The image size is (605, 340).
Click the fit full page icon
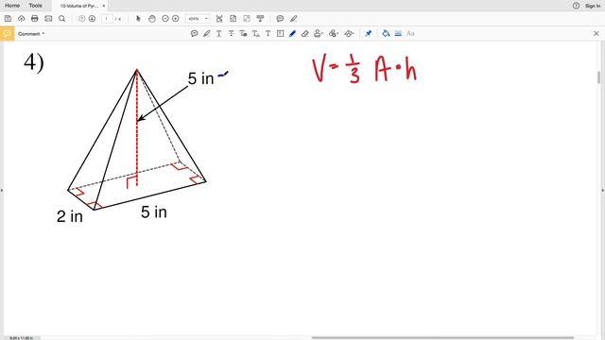233,19
